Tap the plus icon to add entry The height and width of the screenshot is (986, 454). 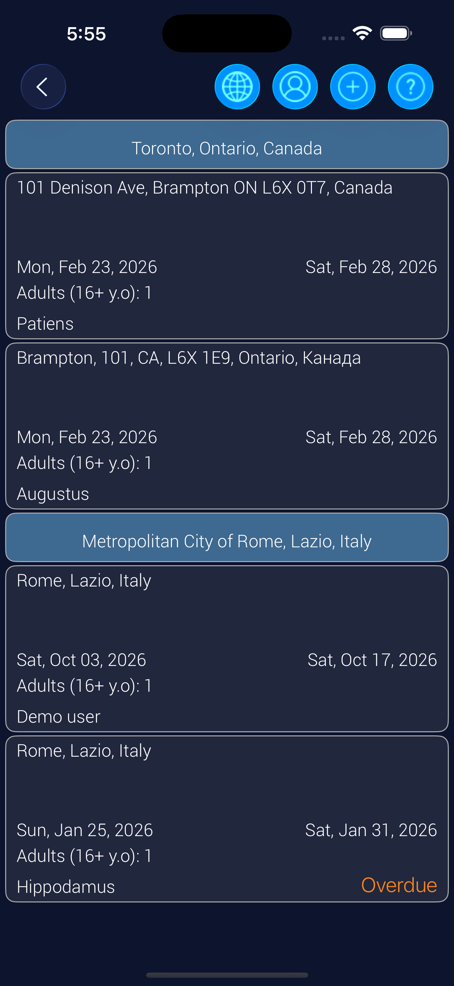tap(353, 87)
